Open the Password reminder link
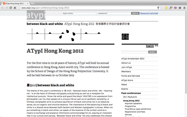187x117 pixels. click(149, 13)
